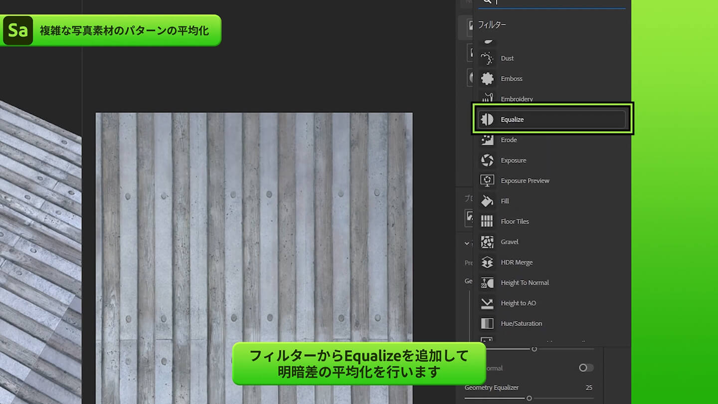Select the HDR Merge filter icon

tap(487, 262)
